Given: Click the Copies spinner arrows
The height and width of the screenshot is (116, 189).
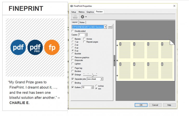Looking at the screenshot, I should tap(86, 35).
